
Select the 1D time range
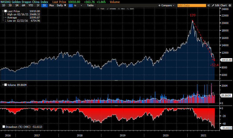pyautogui.click(x=4, y=5)
